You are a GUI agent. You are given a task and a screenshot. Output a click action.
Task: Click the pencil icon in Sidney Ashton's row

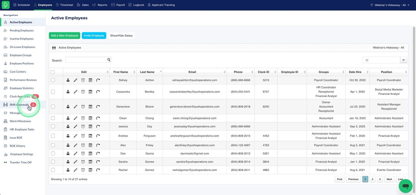tap(75, 80)
